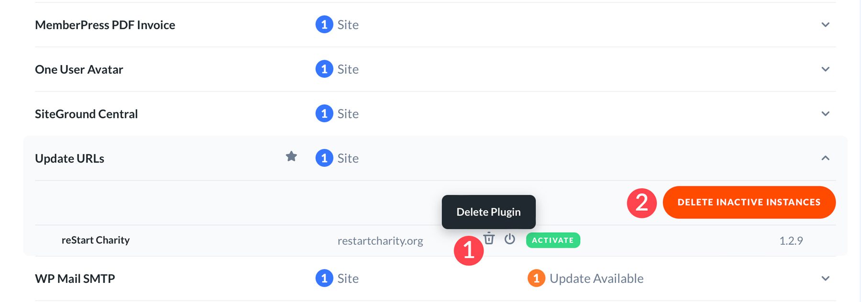Select the MemberPress PDF Invoice entry
861x302 pixels.
[x=105, y=24]
